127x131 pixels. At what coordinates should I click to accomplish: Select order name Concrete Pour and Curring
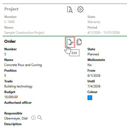coord(23,65)
